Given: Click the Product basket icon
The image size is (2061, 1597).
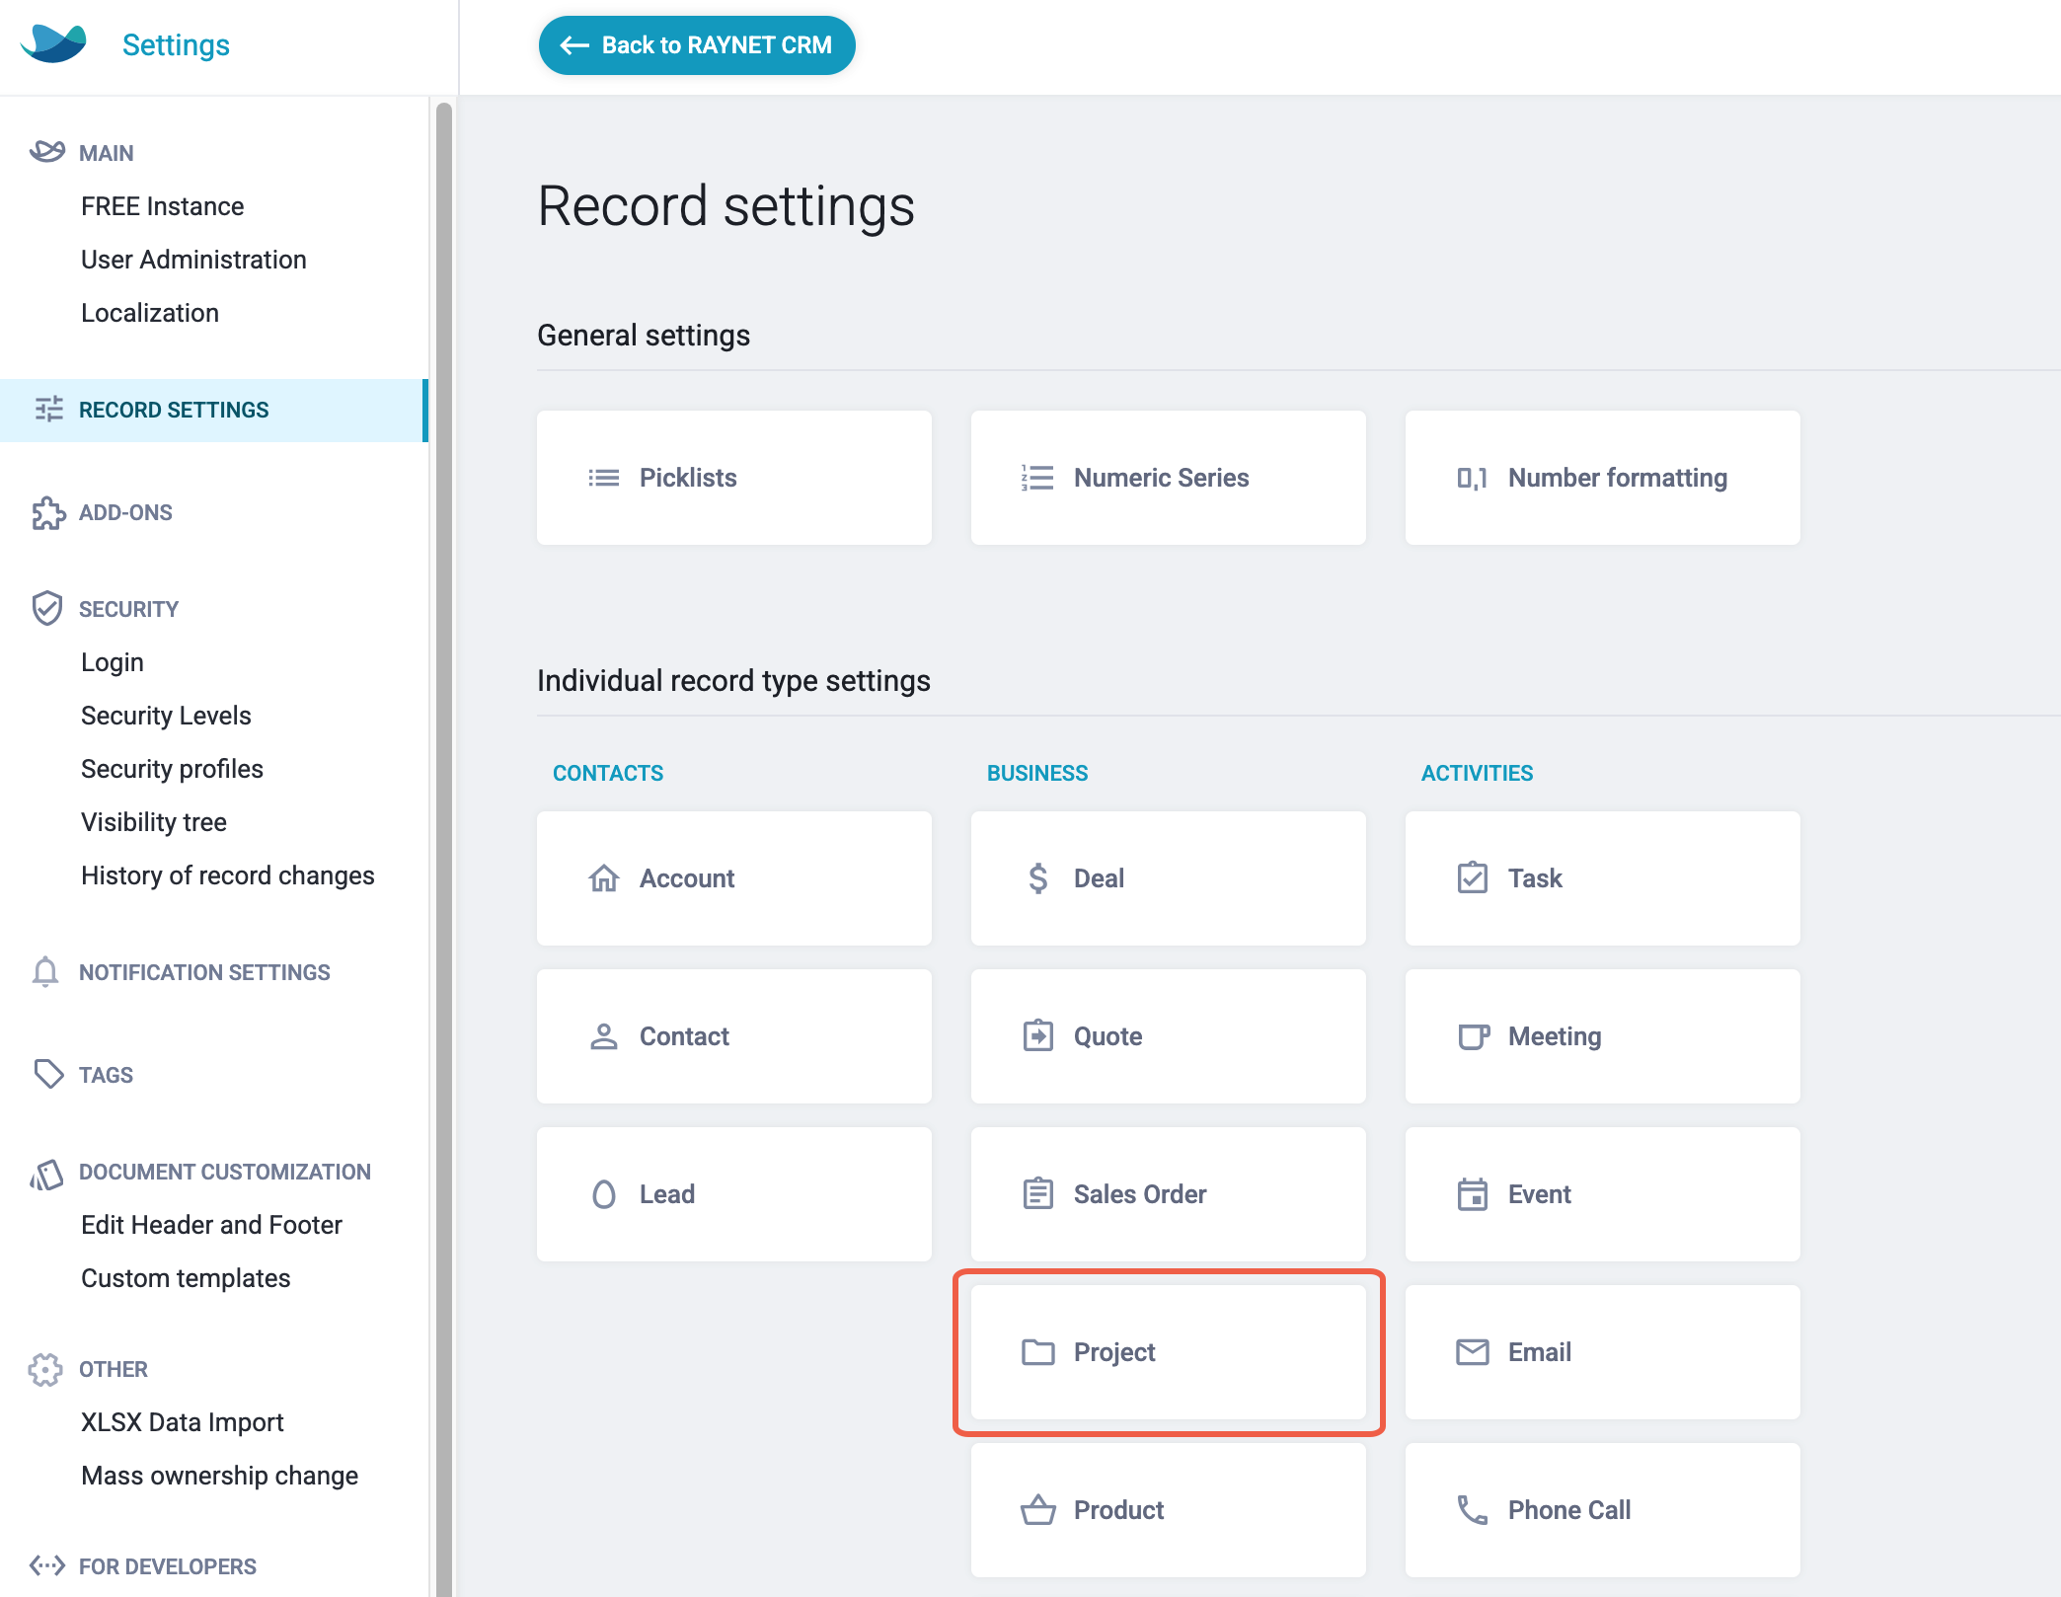Looking at the screenshot, I should pyautogui.click(x=1037, y=1509).
